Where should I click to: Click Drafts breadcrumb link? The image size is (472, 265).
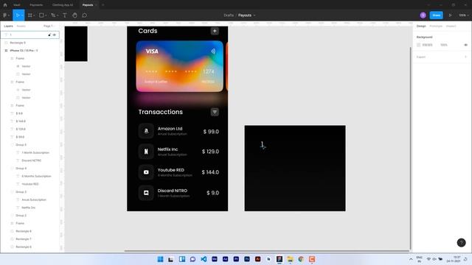[229, 15]
